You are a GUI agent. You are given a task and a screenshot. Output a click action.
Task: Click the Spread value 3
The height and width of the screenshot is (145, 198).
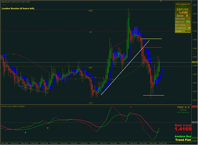(x=187, y=16)
